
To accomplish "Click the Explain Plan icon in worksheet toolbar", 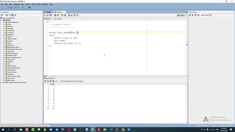I will point(51,15).
